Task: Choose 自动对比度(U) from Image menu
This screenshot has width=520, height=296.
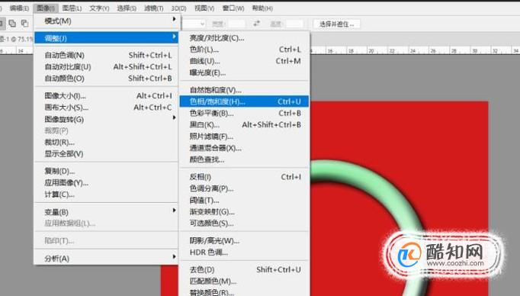Action: tap(107, 66)
